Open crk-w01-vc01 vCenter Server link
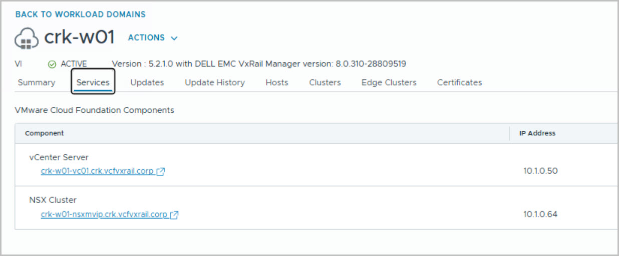The image size is (619, 256). pos(97,171)
